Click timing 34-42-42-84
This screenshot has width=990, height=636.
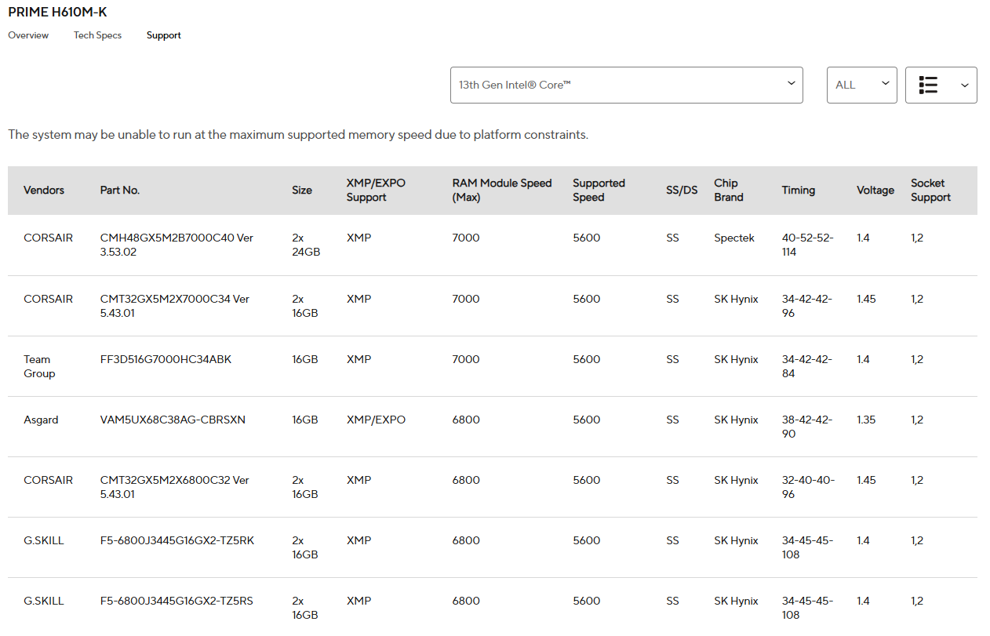tap(807, 366)
